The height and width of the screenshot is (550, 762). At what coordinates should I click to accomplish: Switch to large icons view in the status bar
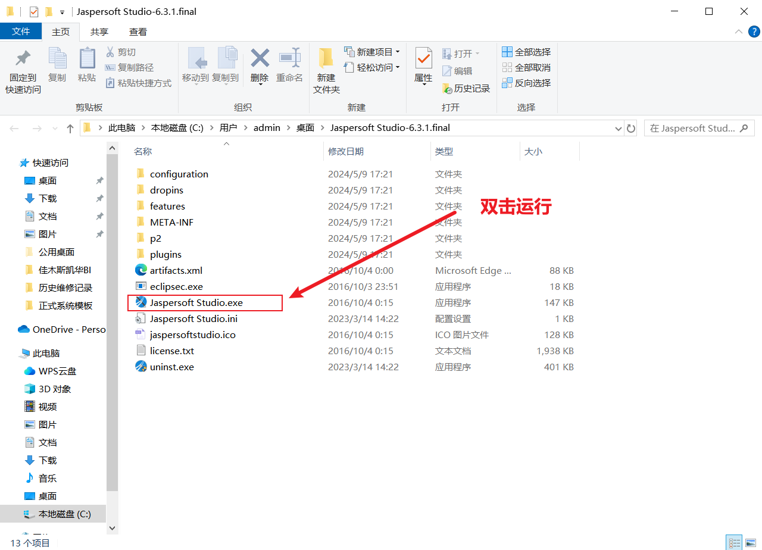[x=751, y=542]
